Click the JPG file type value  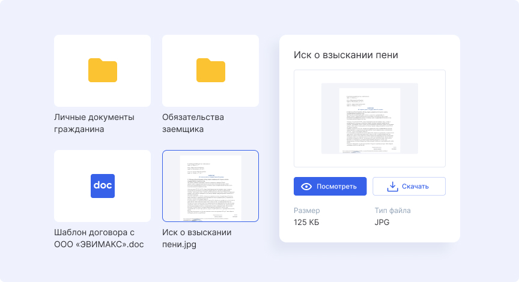382,223
